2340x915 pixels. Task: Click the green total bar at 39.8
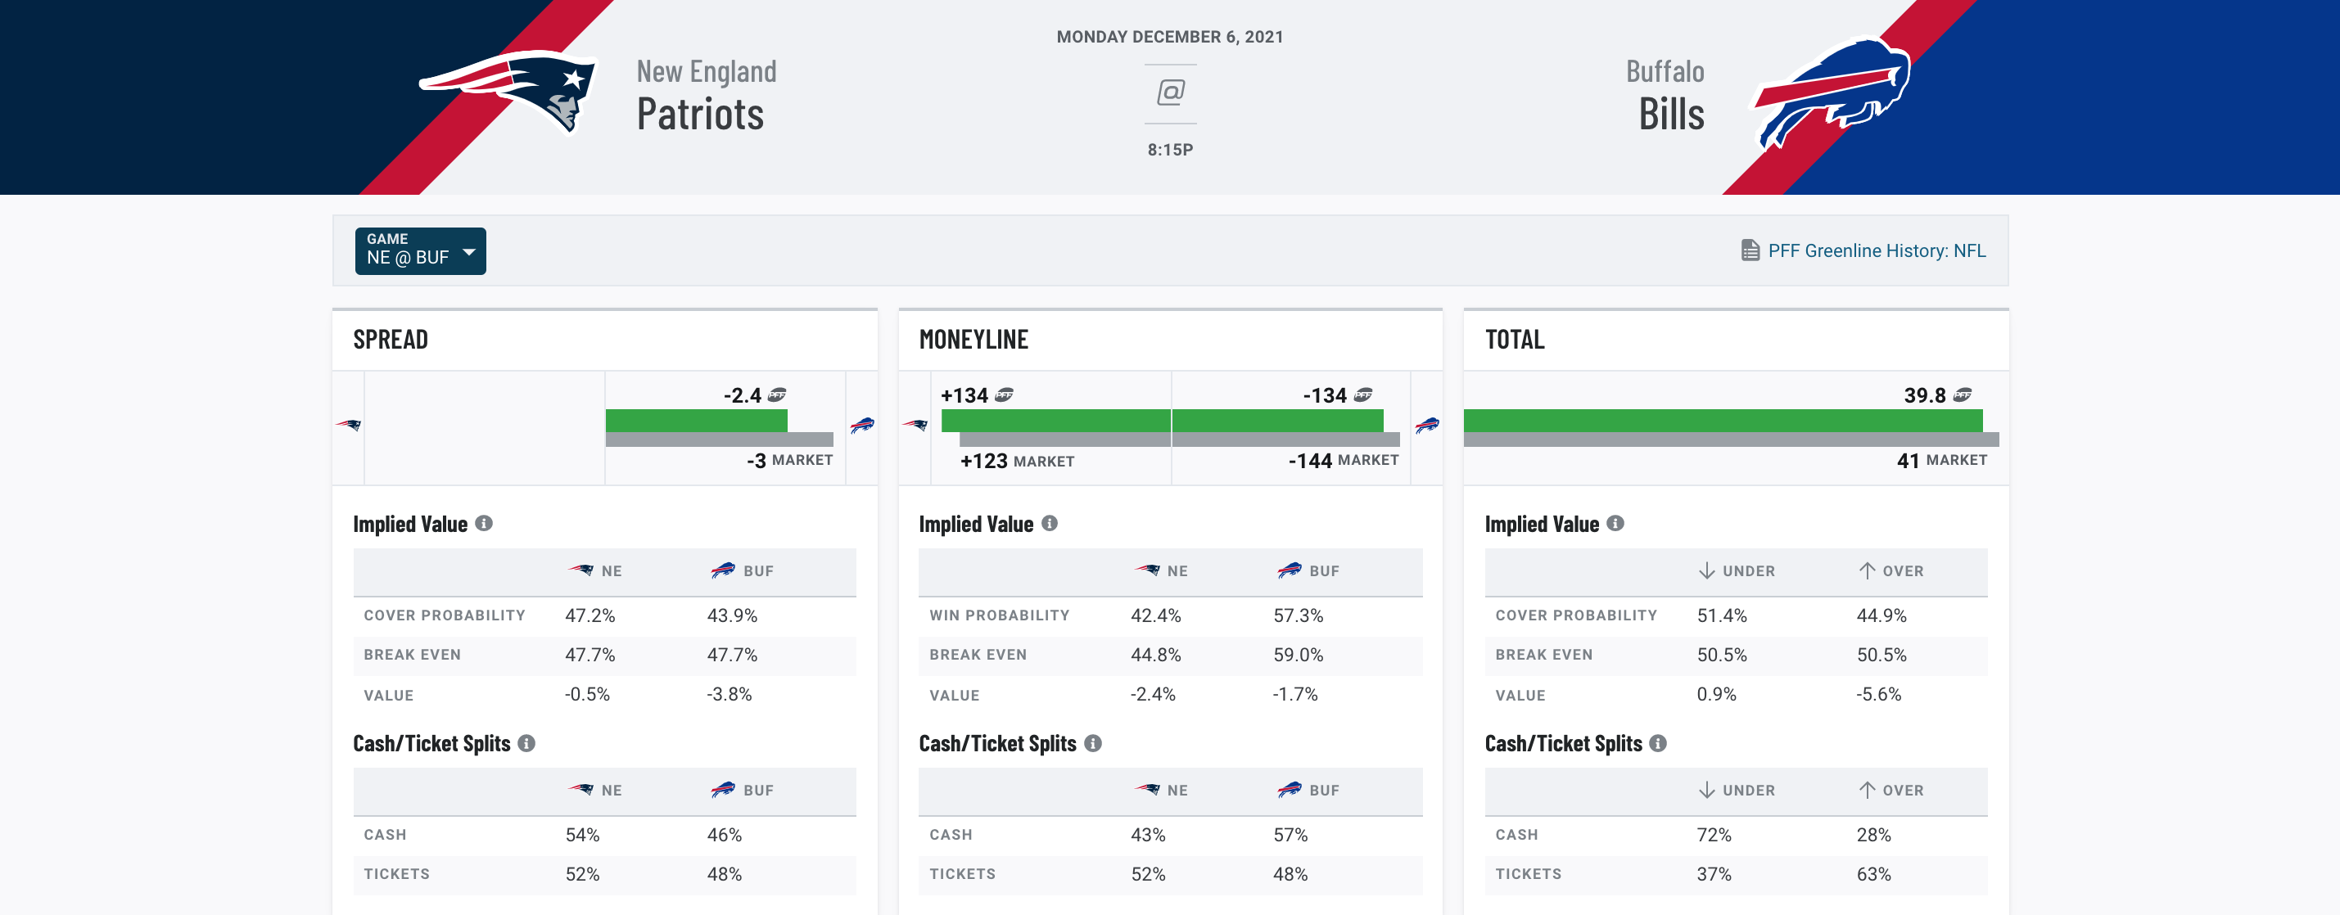point(1723,421)
